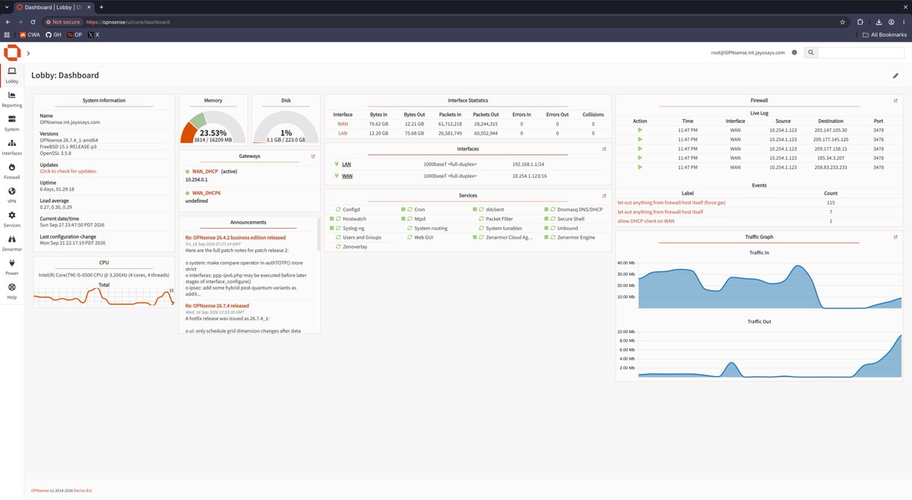Stop the Unbound service
Screen dimensions: 912x500
pos(546,228)
